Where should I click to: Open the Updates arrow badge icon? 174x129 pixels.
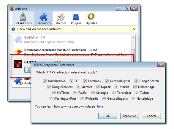[x=91, y=17]
